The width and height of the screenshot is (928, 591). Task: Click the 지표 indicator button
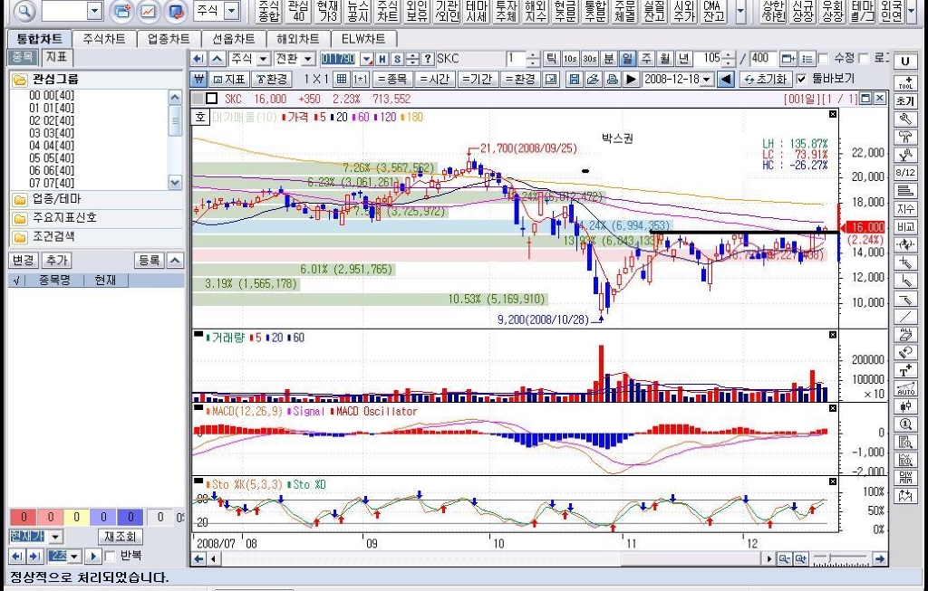(x=228, y=79)
